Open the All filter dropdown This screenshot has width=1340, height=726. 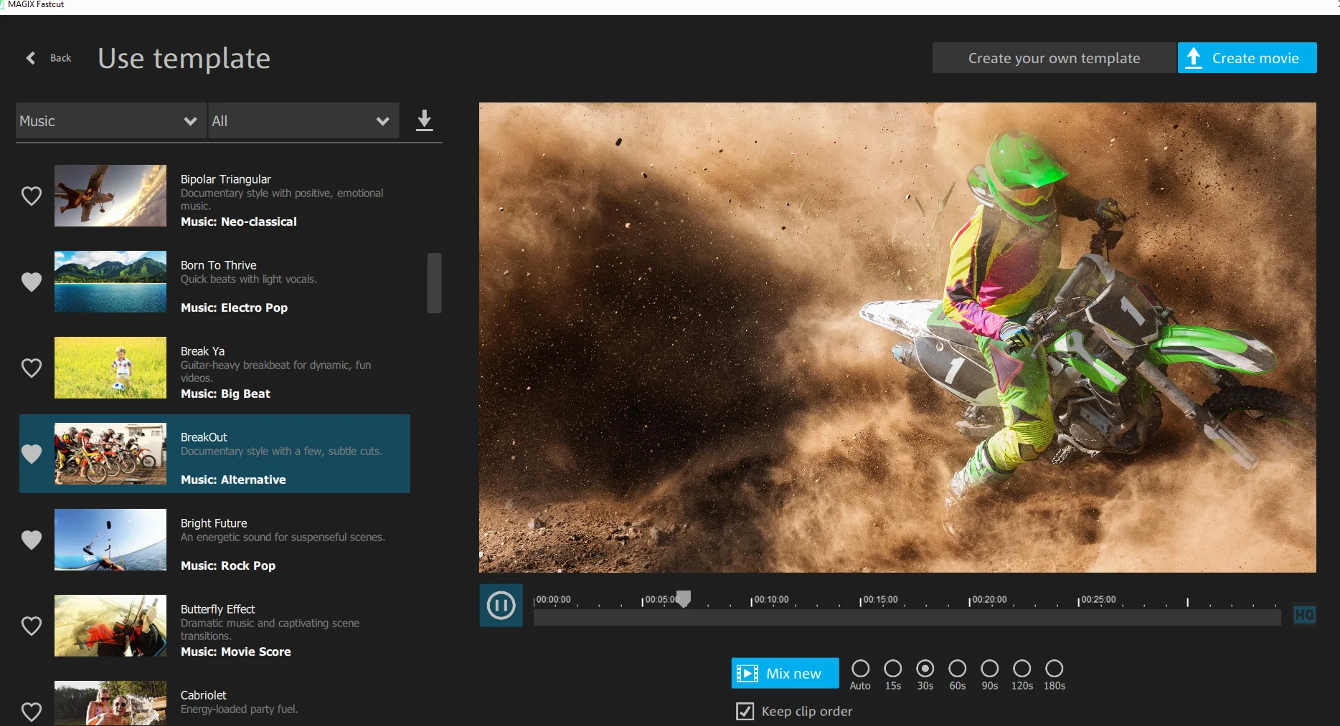[x=303, y=121]
